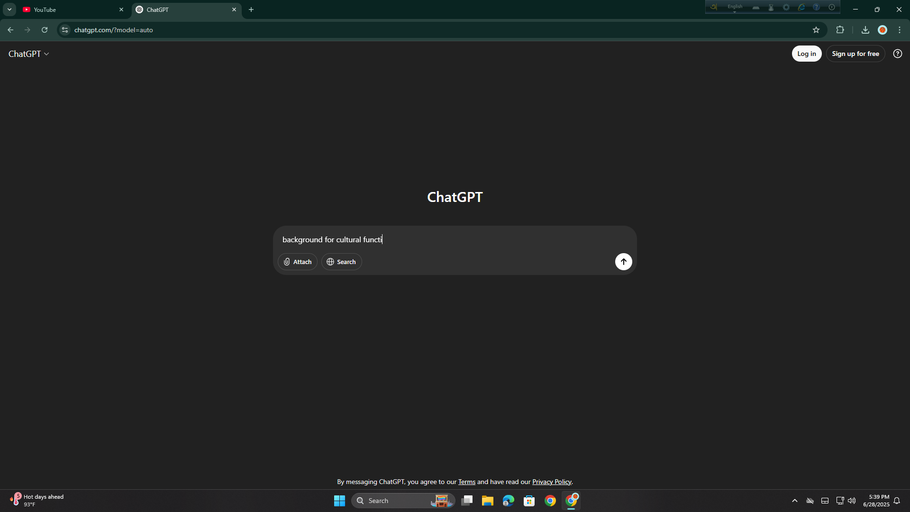
Task: Open the Attach file option
Action: pos(298,262)
